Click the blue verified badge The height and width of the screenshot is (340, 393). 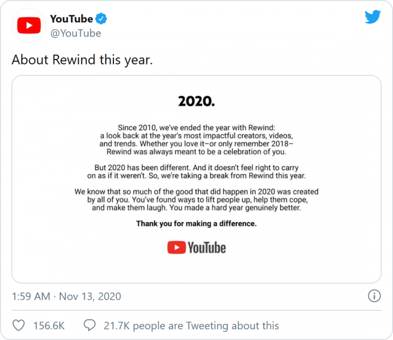click(x=101, y=19)
